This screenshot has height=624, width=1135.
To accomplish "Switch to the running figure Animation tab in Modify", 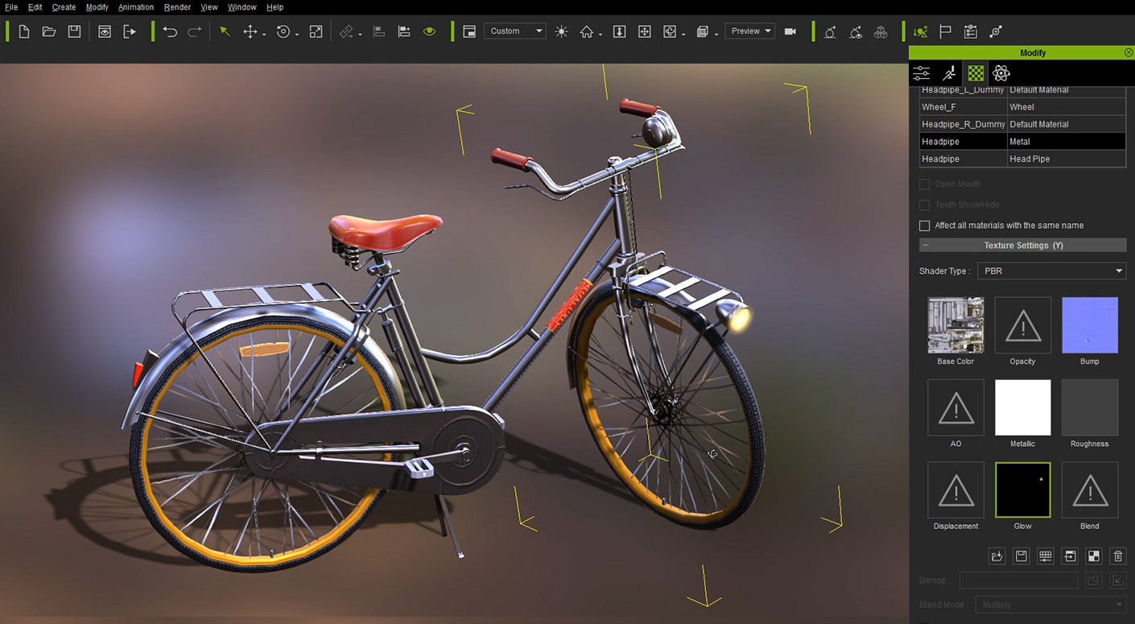I will pos(949,73).
